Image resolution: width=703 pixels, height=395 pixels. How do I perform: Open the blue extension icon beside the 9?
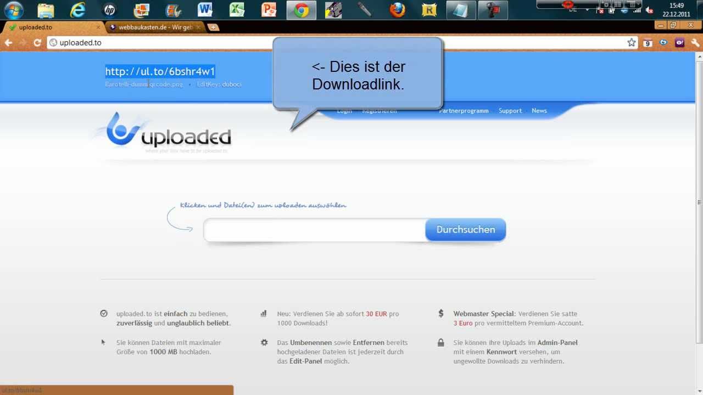[x=664, y=42]
